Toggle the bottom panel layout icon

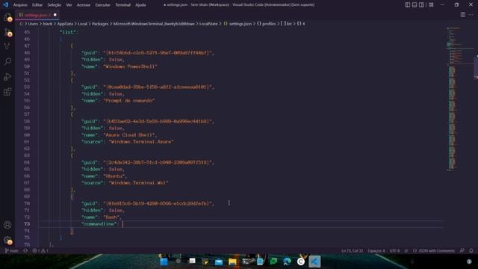pyautogui.click(x=415, y=4)
